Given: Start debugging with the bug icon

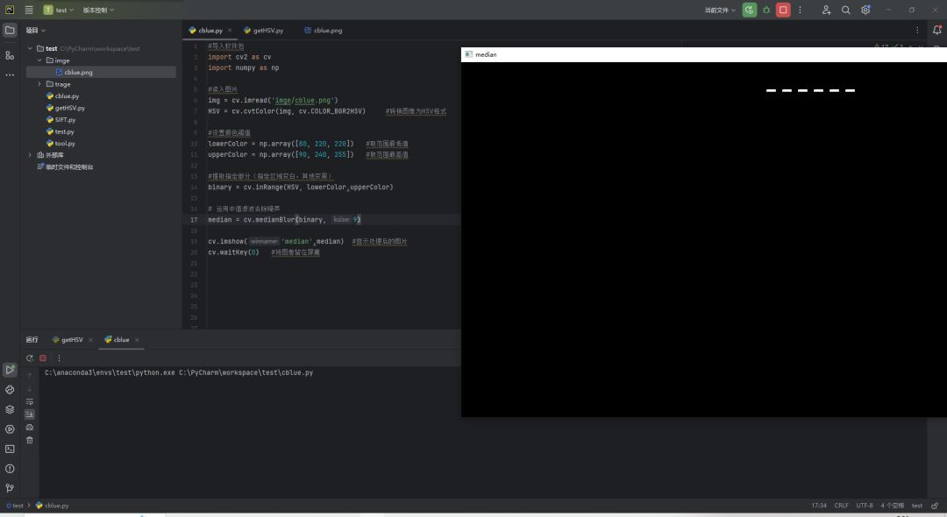Looking at the screenshot, I should pos(766,10).
